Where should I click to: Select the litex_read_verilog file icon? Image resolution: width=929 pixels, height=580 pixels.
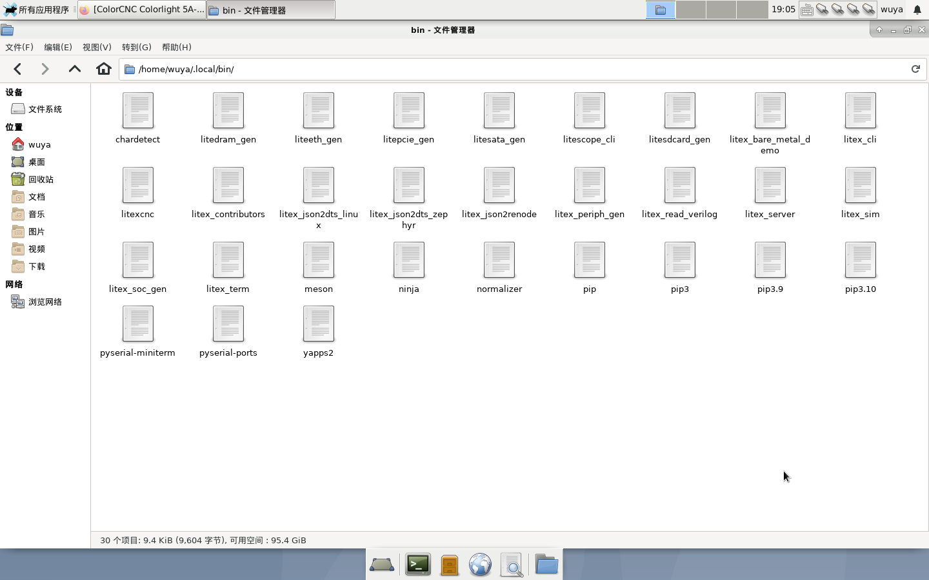680,185
